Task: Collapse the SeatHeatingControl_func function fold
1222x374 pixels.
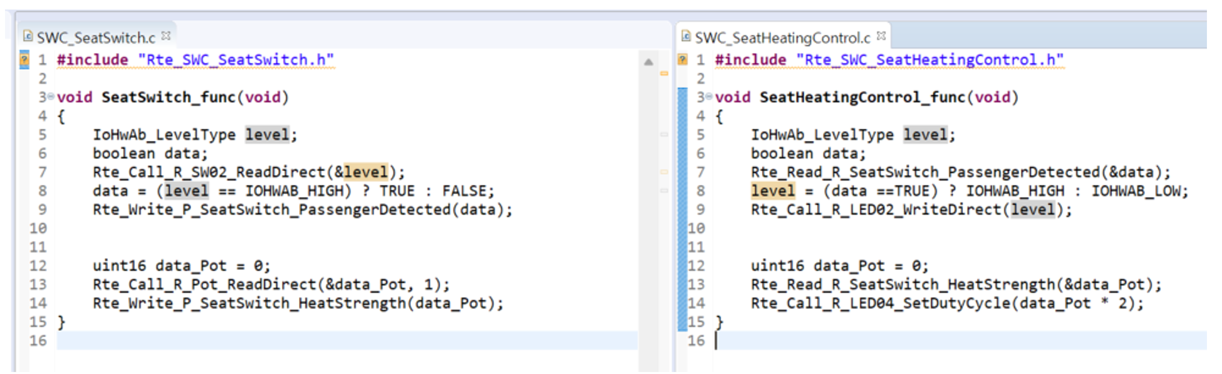Action: [709, 96]
